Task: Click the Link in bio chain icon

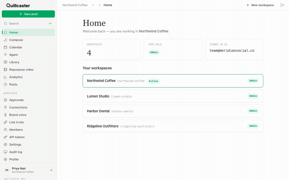Action: 5,122
